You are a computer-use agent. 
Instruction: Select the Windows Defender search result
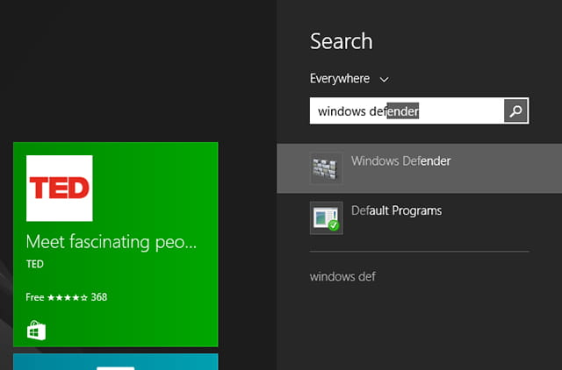pos(420,168)
